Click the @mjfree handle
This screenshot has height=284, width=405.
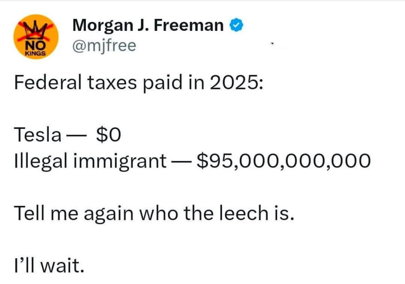point(104,46)
